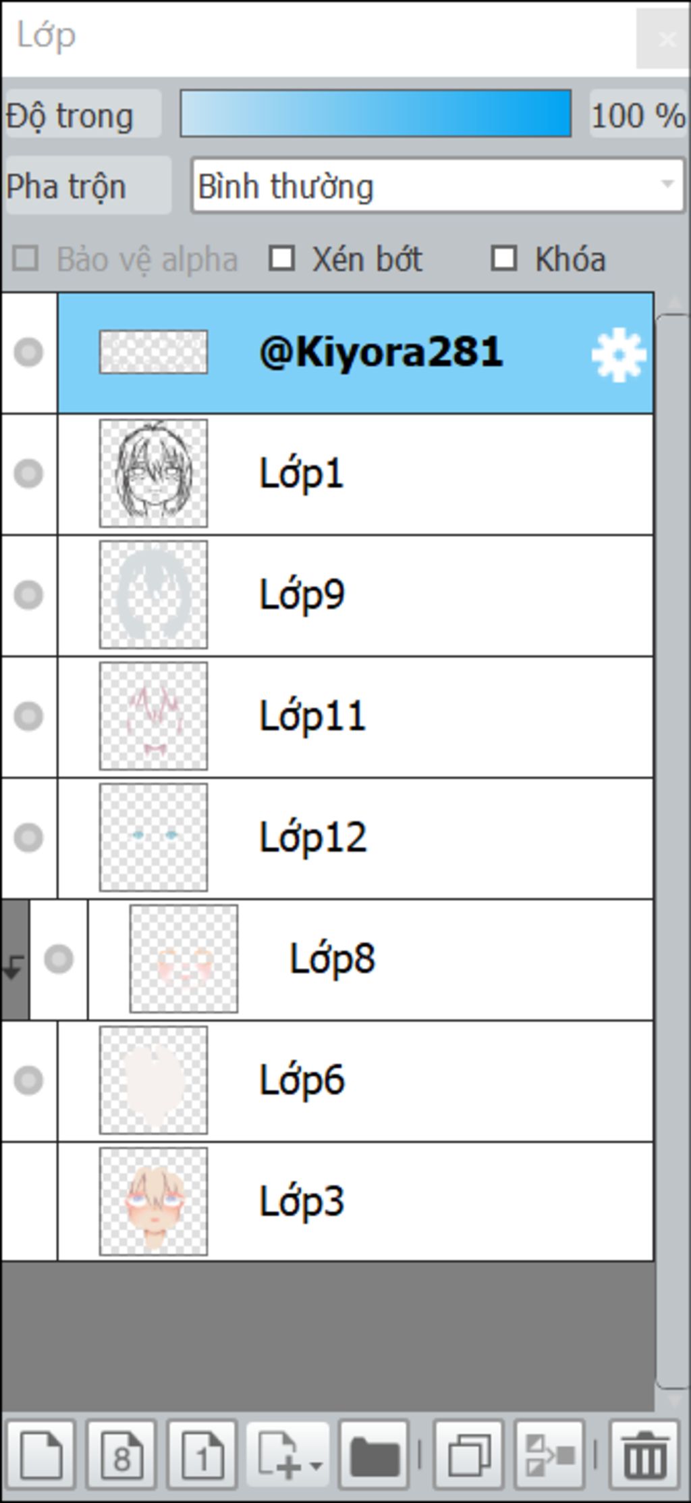Click the scrollbar down arrow
Image resolution: width=691 pixels, height=1503 pixels.
[x=673, y=1399]
